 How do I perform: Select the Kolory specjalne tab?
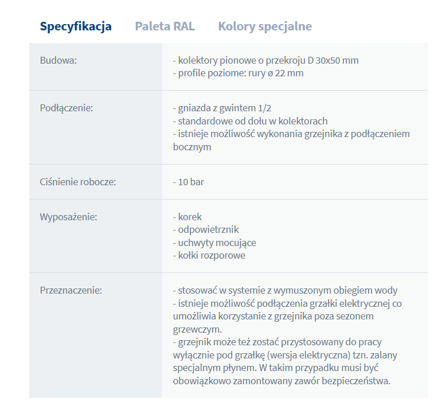pyautogui.click(x=265, y=26)
